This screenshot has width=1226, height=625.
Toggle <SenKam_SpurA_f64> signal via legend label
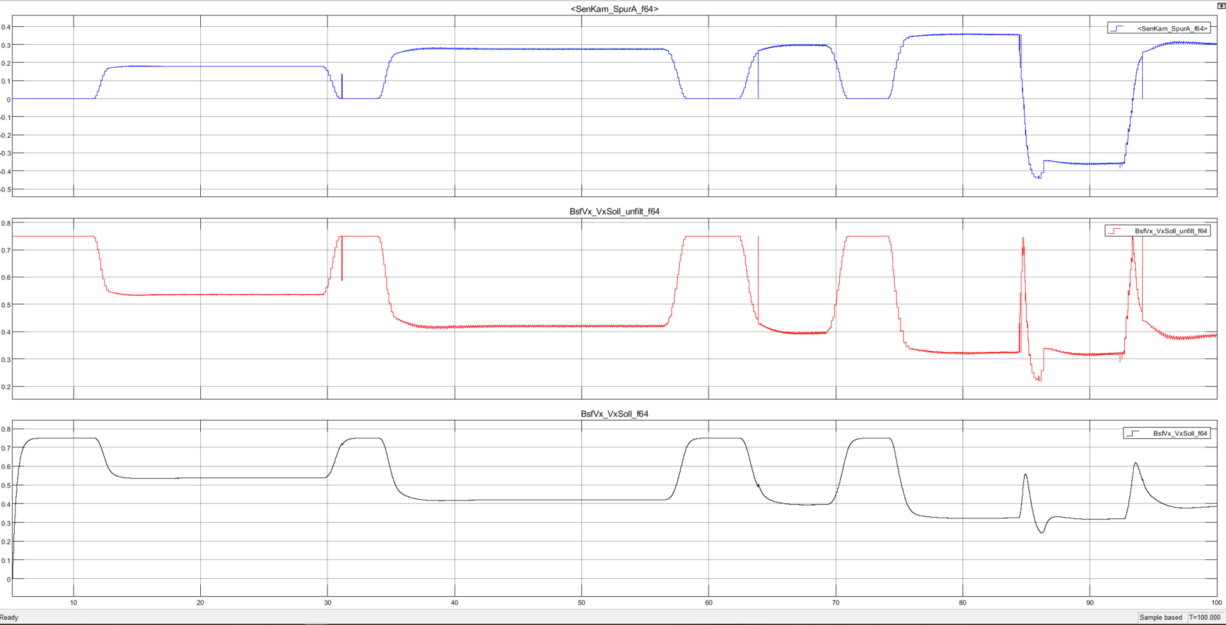[1172, 29]
